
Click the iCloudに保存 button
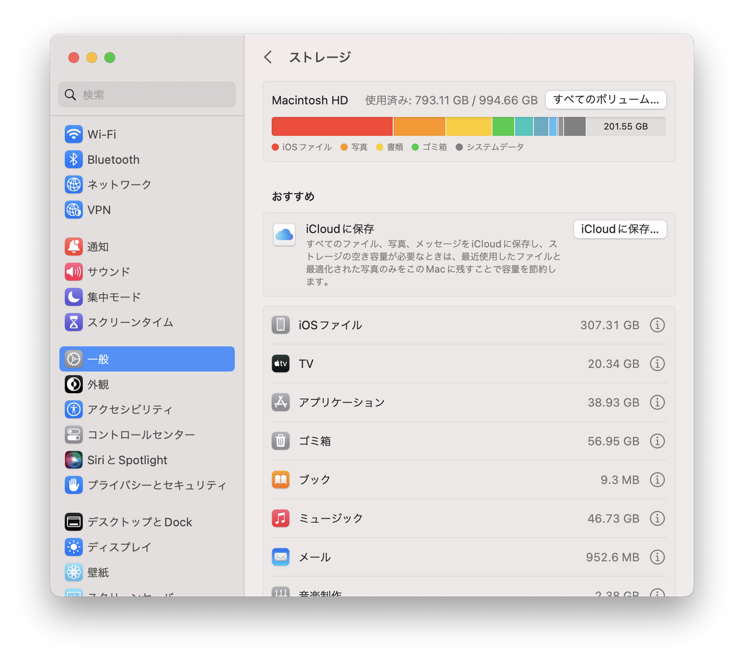[x=620, y=229]
